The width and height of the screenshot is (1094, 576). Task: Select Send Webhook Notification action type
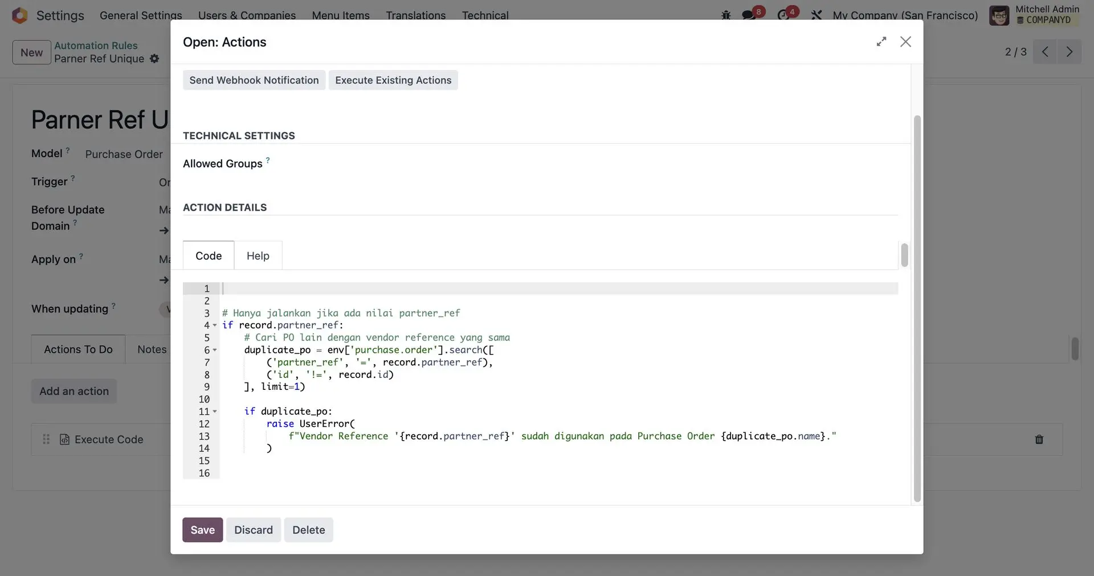coord(254,80)
